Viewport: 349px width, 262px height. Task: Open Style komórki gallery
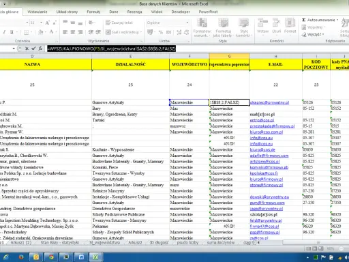tap(243, 27)
